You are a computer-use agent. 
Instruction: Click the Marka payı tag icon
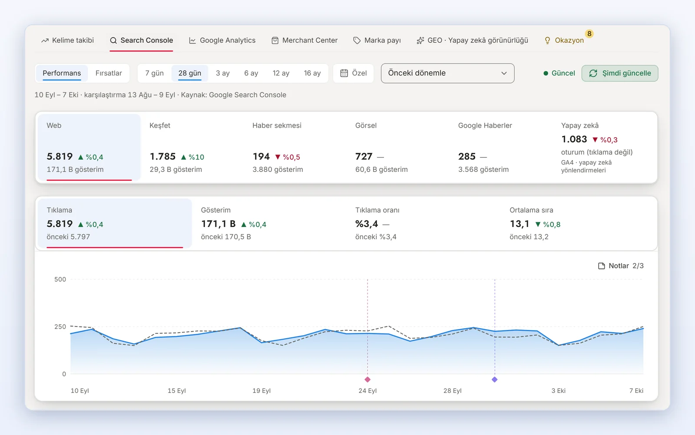coord(357,40)
